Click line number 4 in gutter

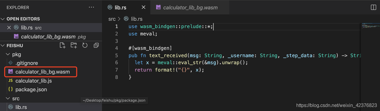click(117, 48)
